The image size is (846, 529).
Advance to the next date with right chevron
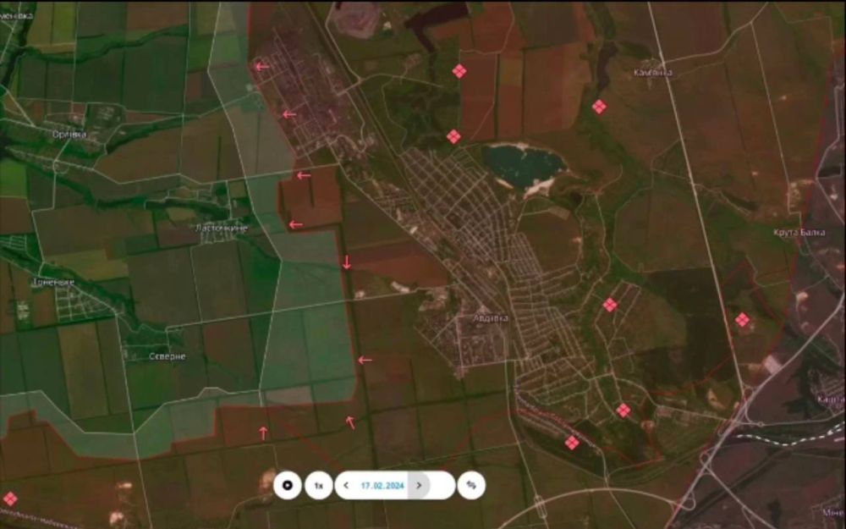420,485
